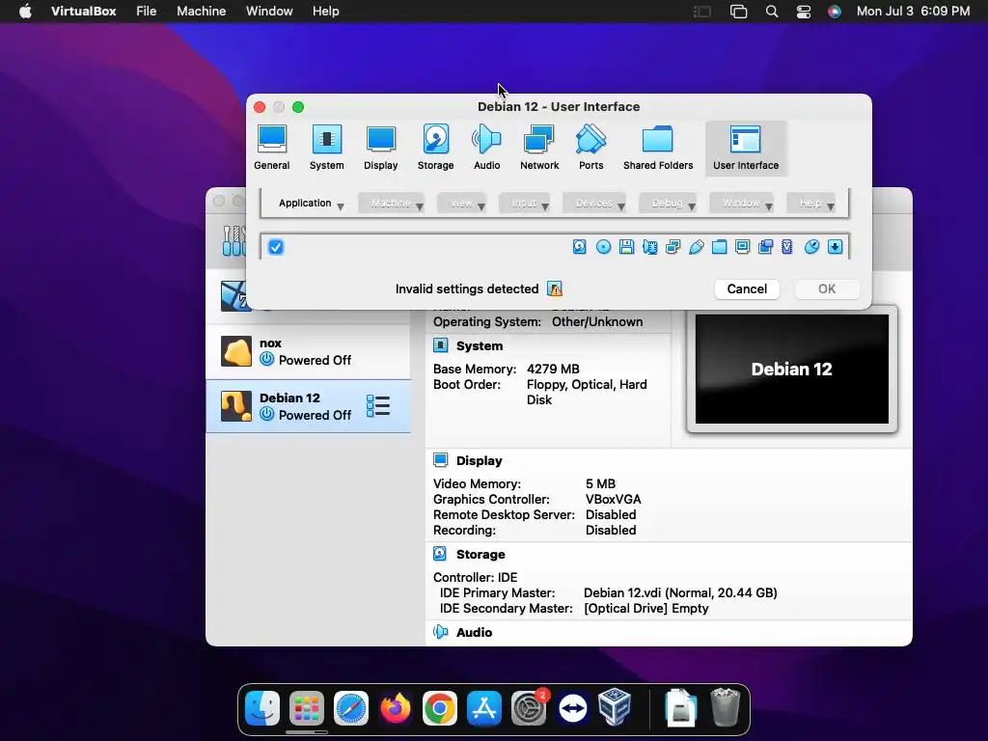Toggle the network status bar indicator
The image size is (988, 741).
click(x=672, y=247)
